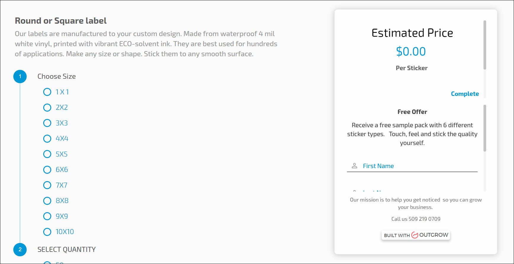Viewport: 514px width, 264px height.
Task: Choose the 10X10 size option
Action: tap(47, 232)
